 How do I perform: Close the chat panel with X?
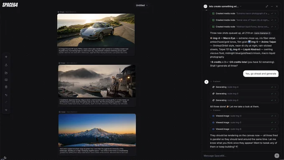click(277, 6)
